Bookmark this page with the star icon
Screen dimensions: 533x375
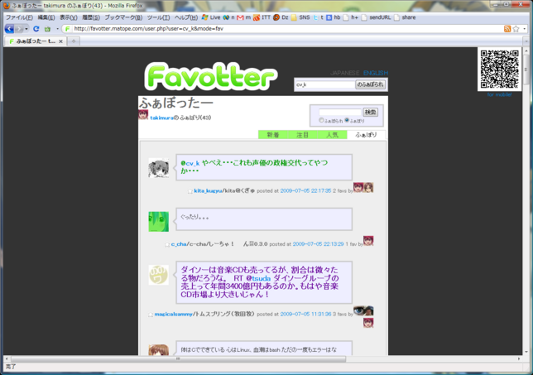516,29
